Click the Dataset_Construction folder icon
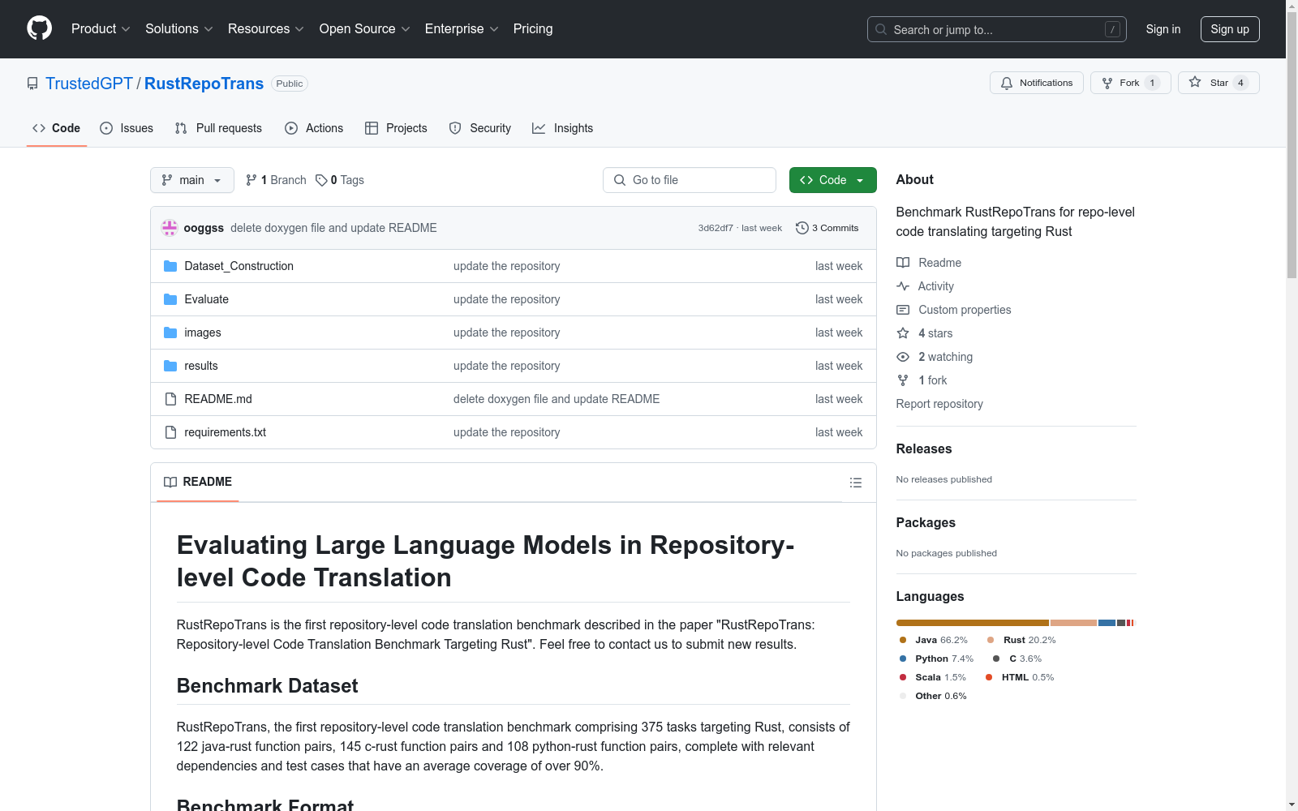 pyautogui.click(x=170, y=266)
